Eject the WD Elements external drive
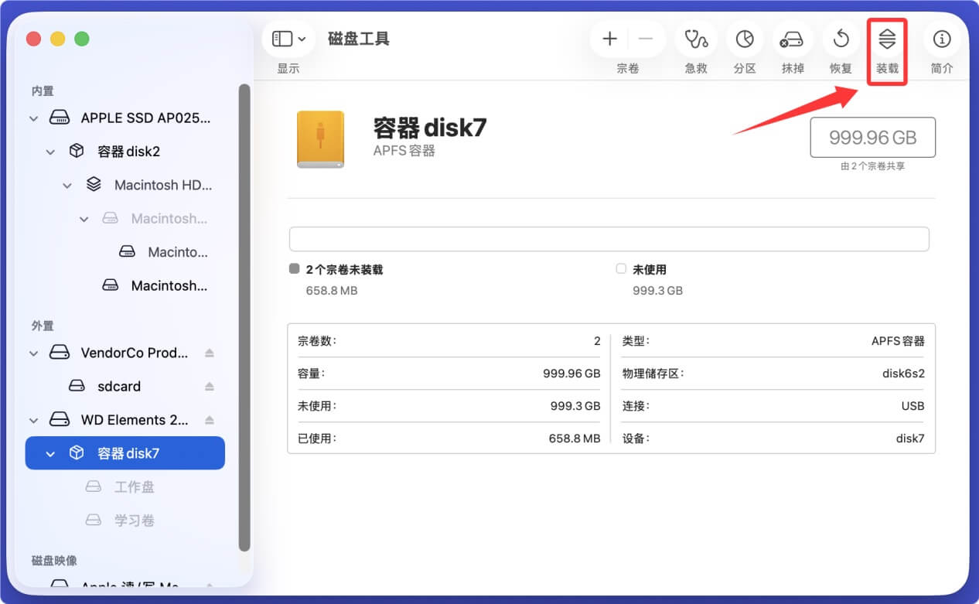 tap(209, 419)
